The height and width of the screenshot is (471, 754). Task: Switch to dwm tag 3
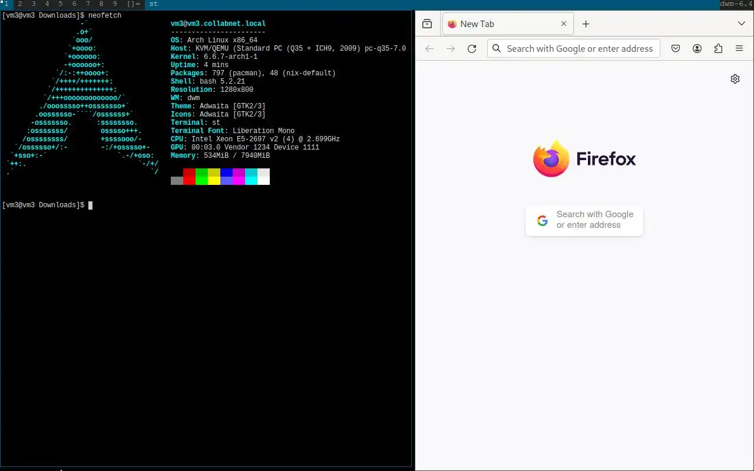coord(34,4)
